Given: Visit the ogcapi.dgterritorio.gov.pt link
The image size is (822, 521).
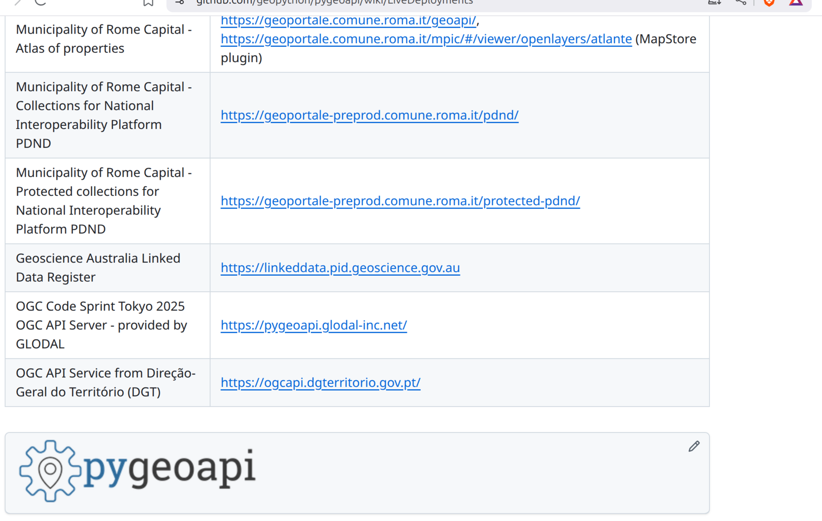Looking at the screenshot, I should point(320,382).
